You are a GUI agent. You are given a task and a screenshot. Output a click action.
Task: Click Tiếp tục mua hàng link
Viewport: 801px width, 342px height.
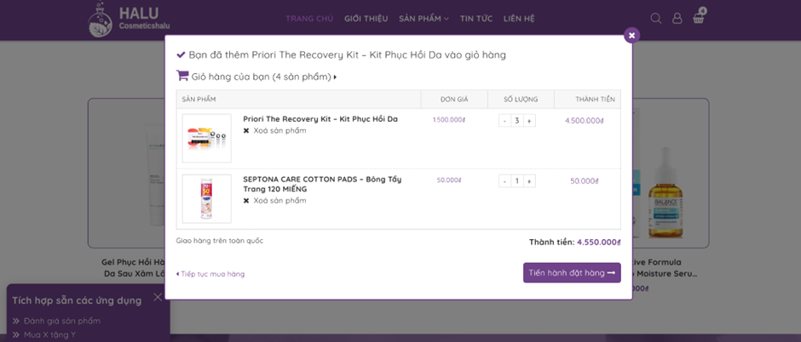210,274
